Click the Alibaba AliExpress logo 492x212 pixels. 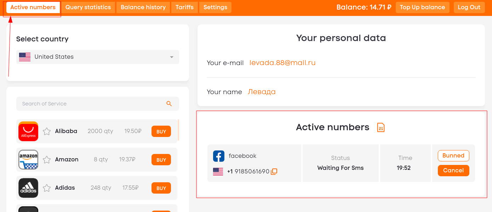click(28, 131)
